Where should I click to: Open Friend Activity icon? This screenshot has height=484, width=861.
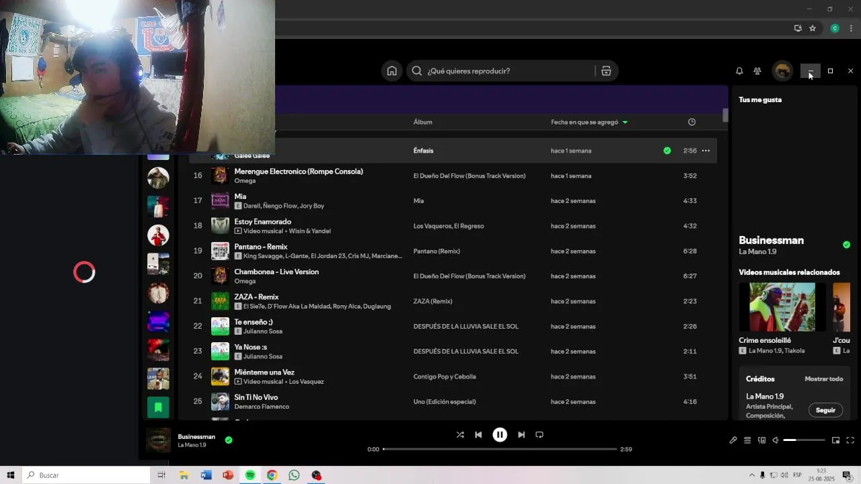757,71
